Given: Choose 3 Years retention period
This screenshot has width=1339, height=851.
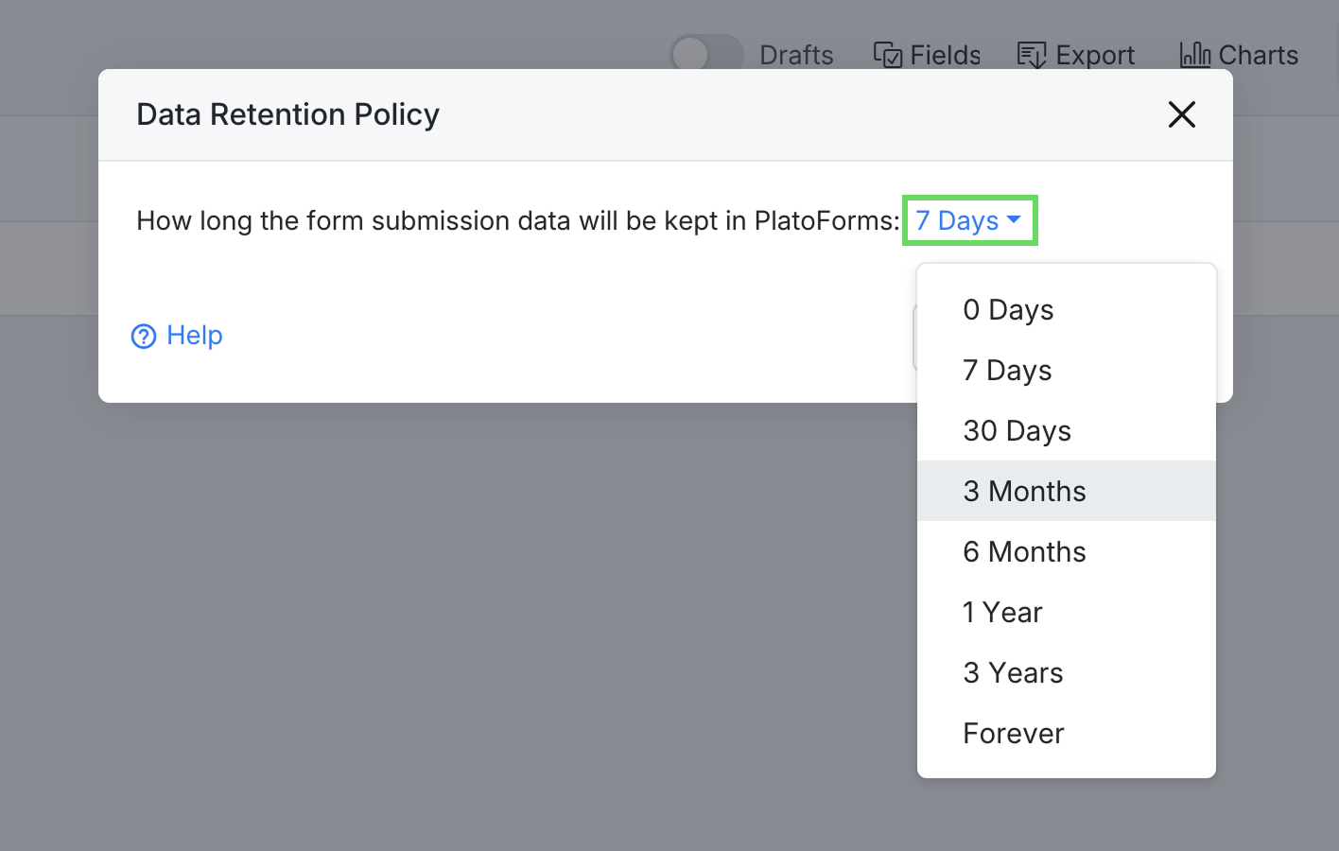Looking at the screenshot, I should 1013,672.
